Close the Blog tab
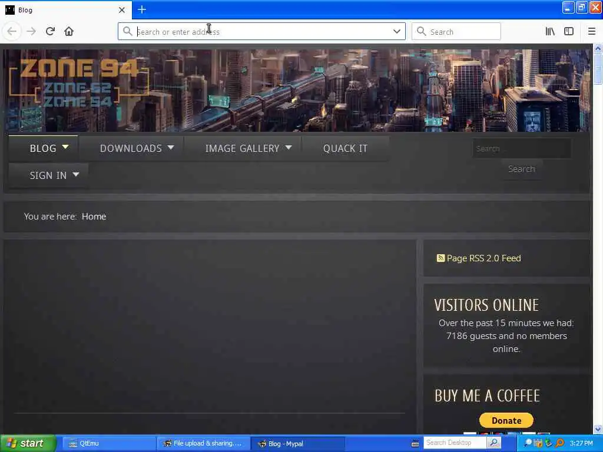 click(121, 10)
